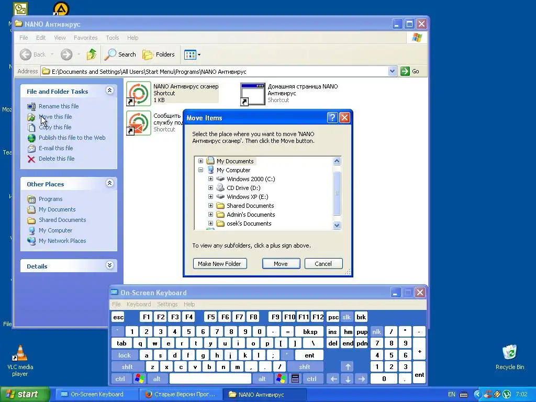Click the Shared Documents icon in Other Places
Viewport: 536px width, 402px height.
tap(31, 220)
